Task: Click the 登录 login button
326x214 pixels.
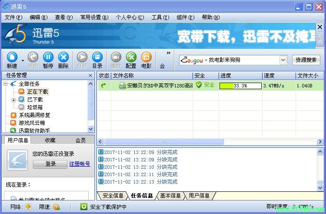Action: click(51, 164)
